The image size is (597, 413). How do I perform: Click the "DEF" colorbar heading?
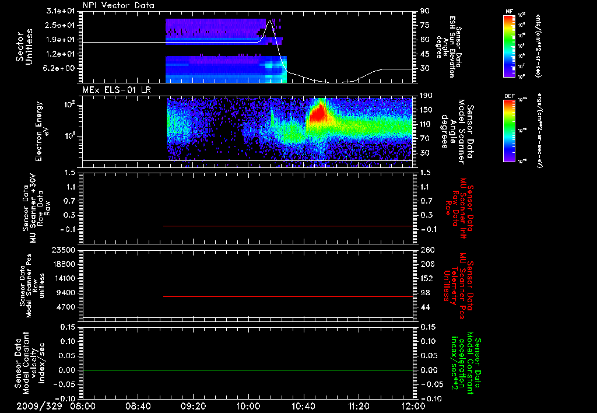tap(510, 96)
